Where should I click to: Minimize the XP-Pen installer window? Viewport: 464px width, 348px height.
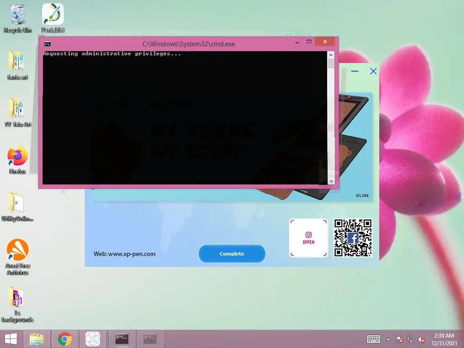[x=354, y=71]
